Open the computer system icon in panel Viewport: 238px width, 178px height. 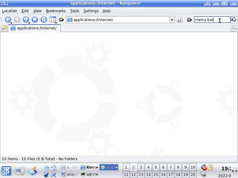pyautogui.click(x=20, y=171)
